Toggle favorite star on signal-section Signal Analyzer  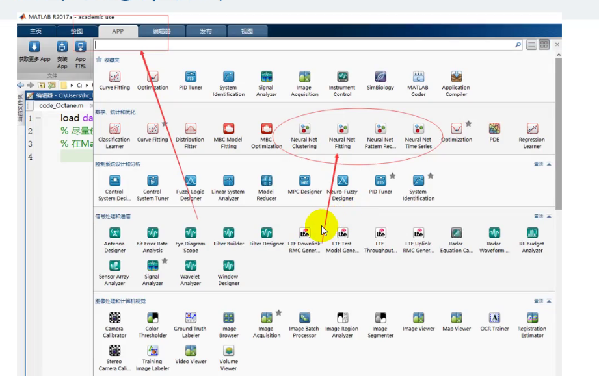tap(165, 261)
